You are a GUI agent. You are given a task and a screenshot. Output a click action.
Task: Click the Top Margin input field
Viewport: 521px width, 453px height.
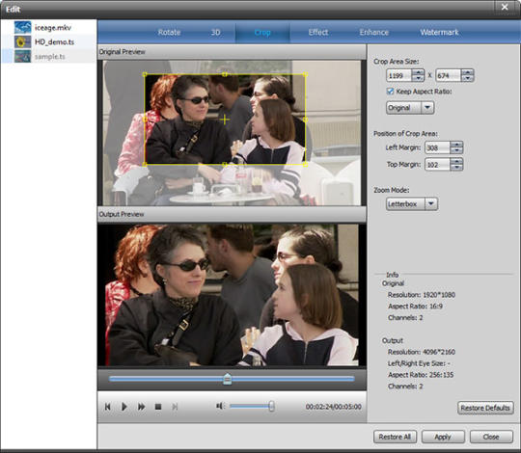(x=438, y=164)
